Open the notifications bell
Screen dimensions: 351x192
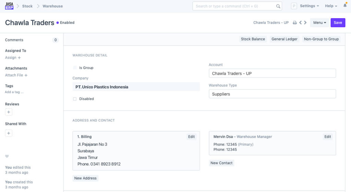tap(345, 6)
